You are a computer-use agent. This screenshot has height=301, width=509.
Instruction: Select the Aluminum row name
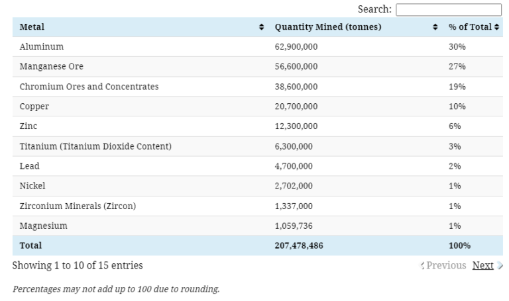pos(42,47)
